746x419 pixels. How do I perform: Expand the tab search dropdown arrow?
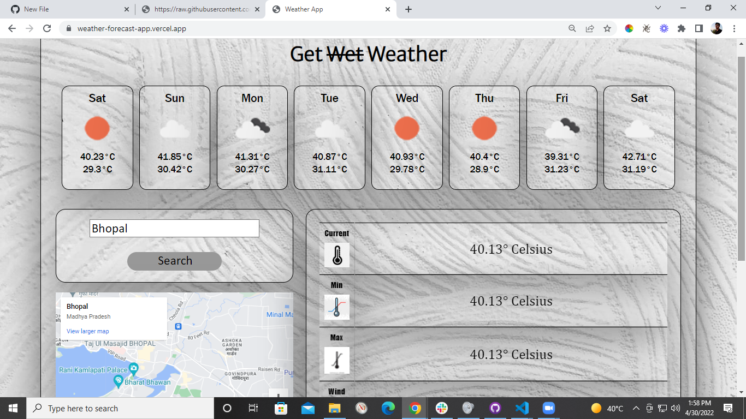658,8
